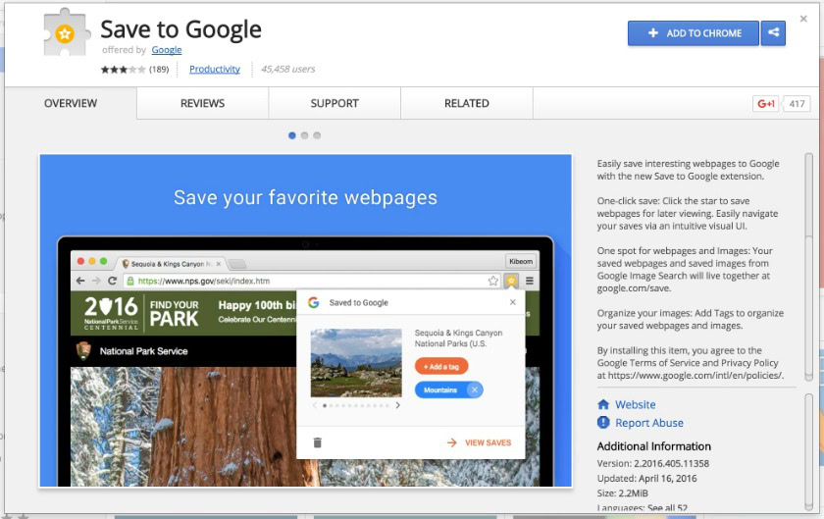Click the Google G logo in the popup
Viewport: 824px width, 519px height.
pos(314,302)
